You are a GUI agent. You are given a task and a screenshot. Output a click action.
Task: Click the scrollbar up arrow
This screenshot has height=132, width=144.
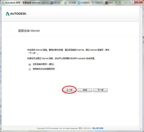[x=141, y=7]
